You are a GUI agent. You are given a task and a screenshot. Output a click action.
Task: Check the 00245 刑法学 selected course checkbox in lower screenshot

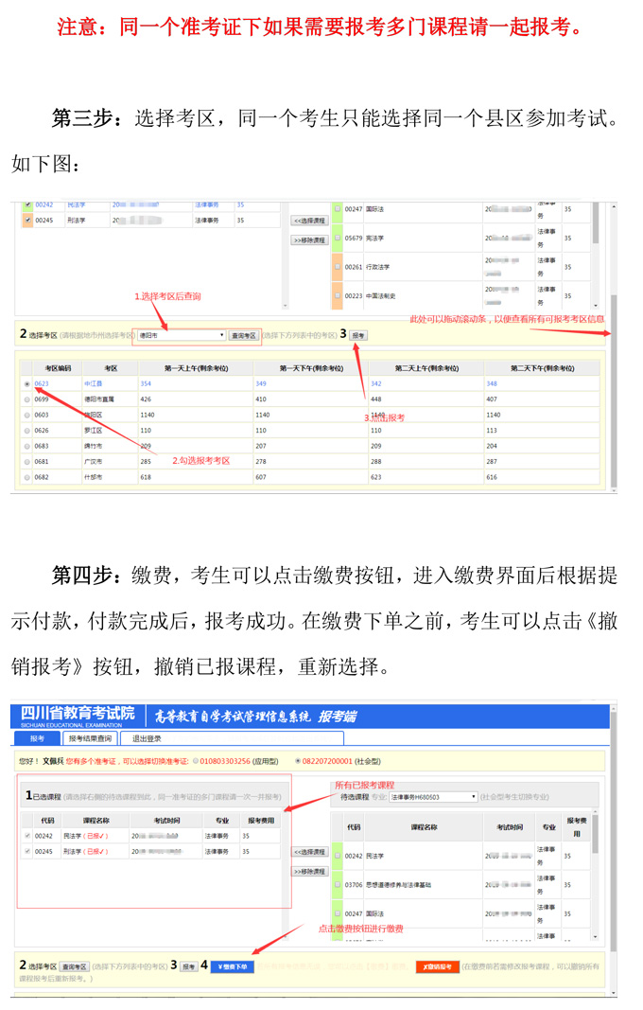tap(27, 851)
